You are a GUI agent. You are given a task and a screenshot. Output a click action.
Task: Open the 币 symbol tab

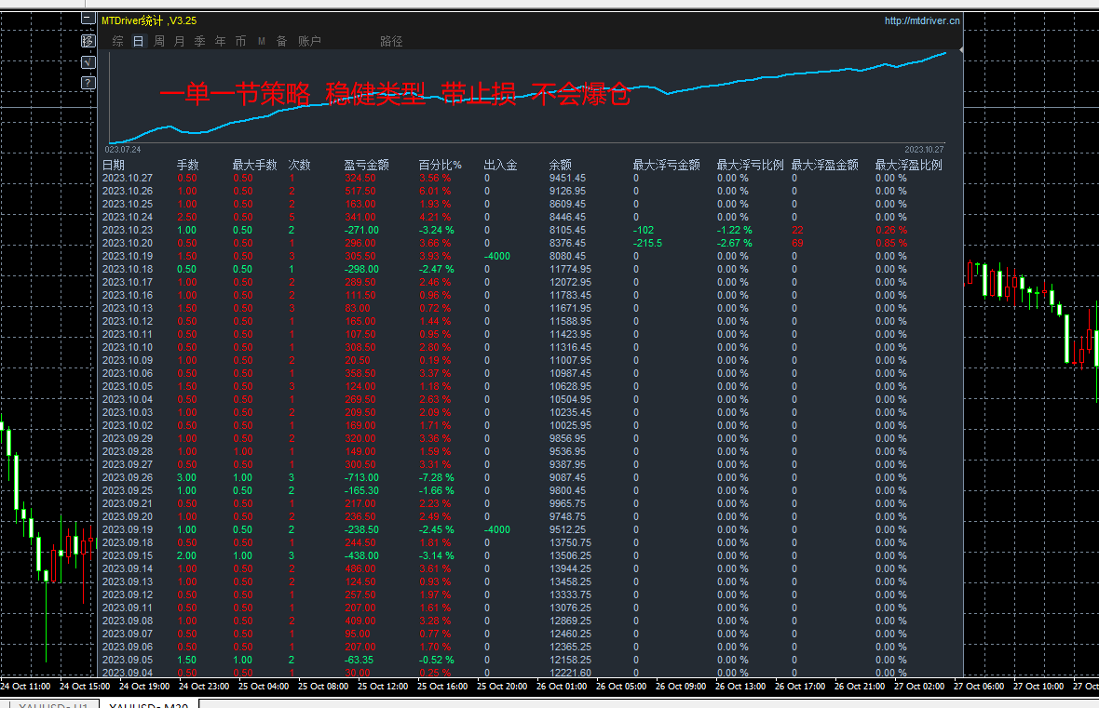240,41
